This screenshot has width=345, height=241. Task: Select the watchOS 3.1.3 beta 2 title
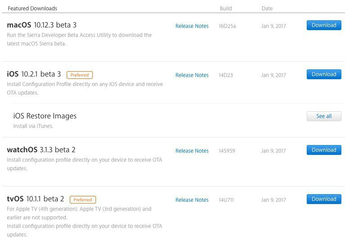click(x=41, y=150)
